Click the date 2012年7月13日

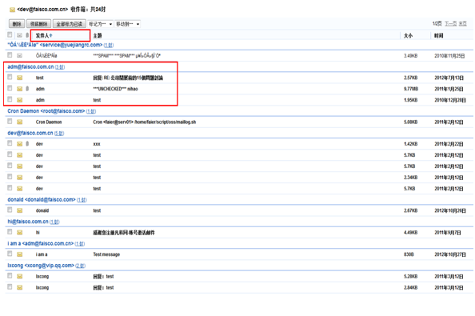point(449,78)
